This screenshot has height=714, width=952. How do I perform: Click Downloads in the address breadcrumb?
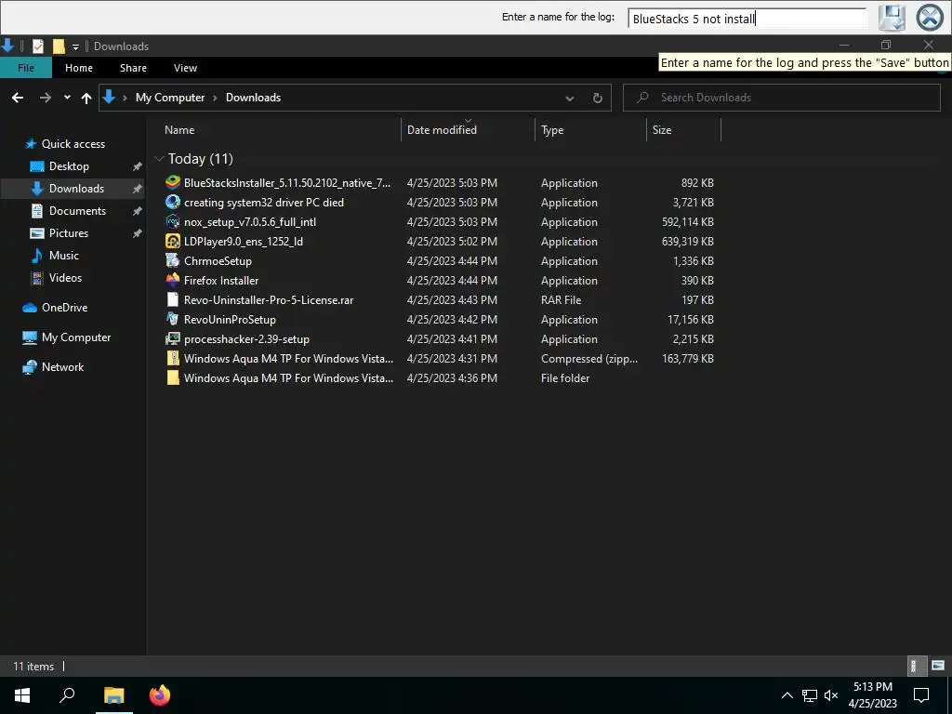[253, 98]
